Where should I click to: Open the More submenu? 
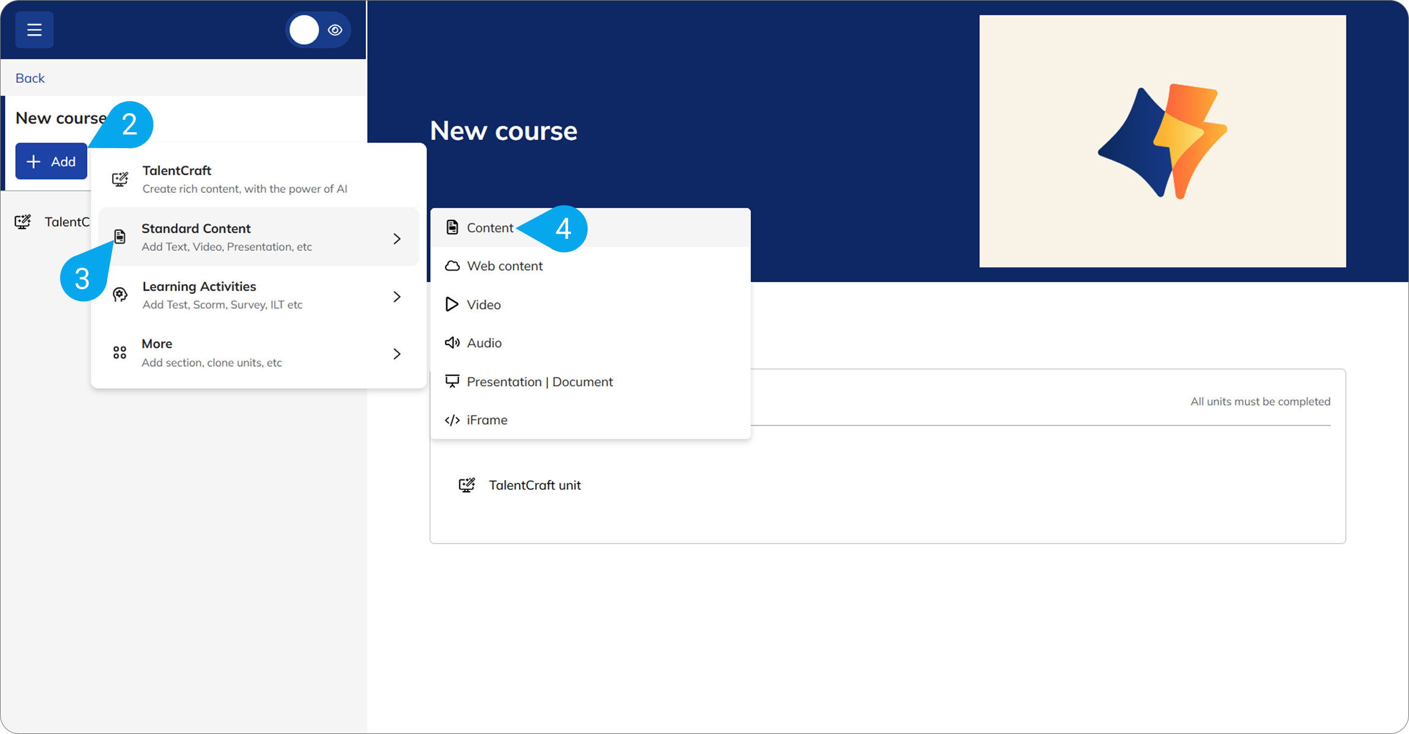click(x=258, y=353)
